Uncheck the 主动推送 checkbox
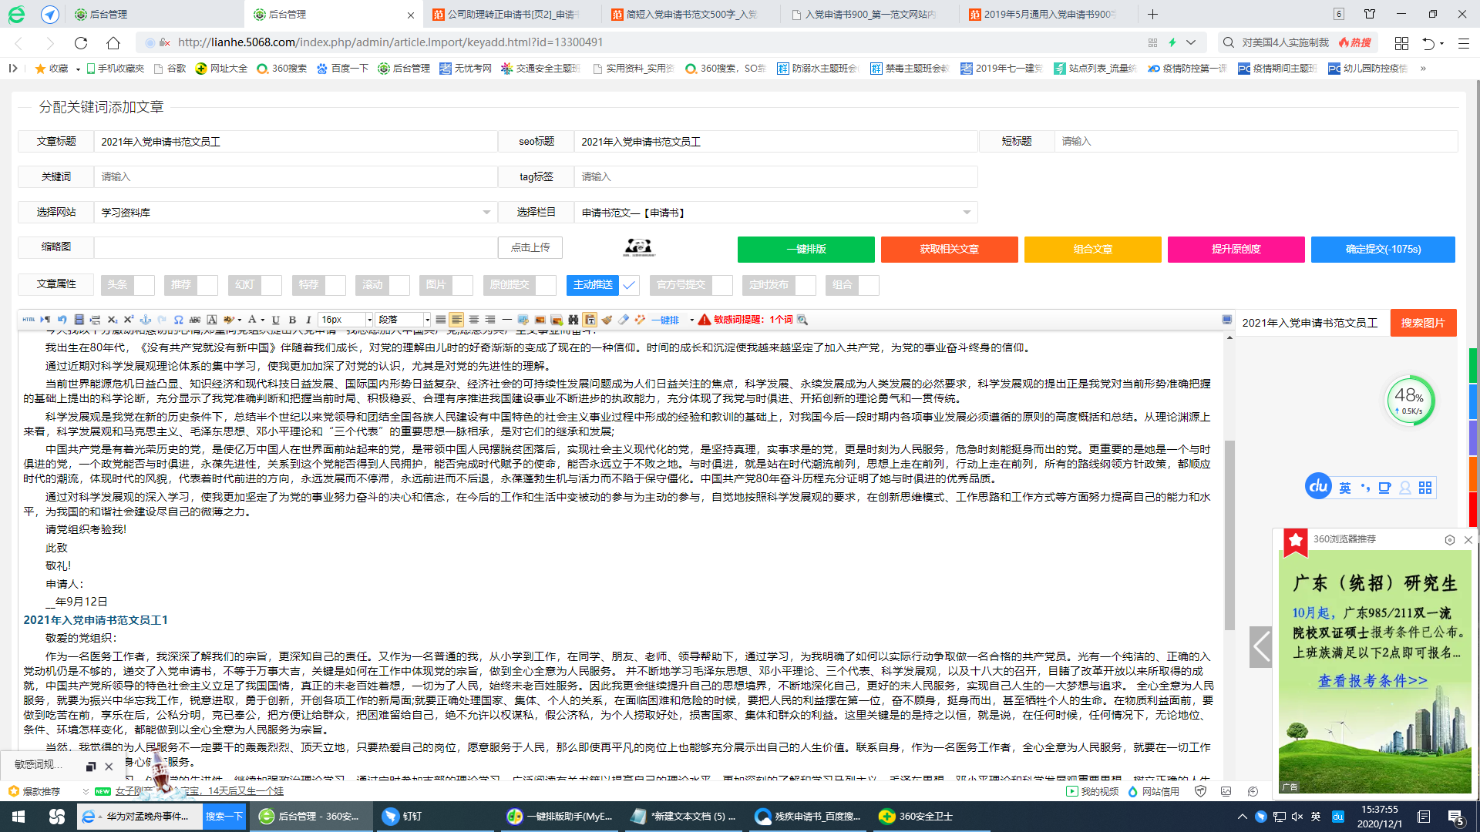 (x=629, y=285)
